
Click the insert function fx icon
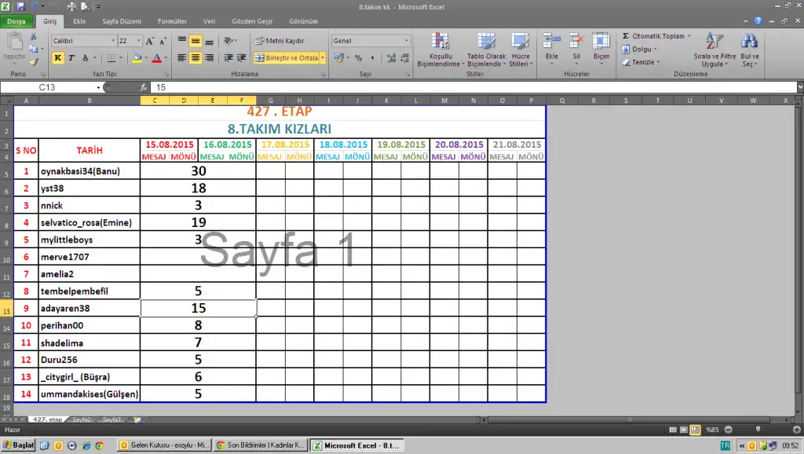(144, 87)
